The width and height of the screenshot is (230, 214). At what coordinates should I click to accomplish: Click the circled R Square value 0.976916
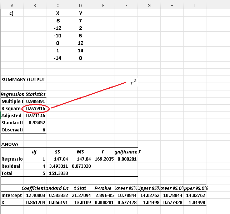pos(35,109)
